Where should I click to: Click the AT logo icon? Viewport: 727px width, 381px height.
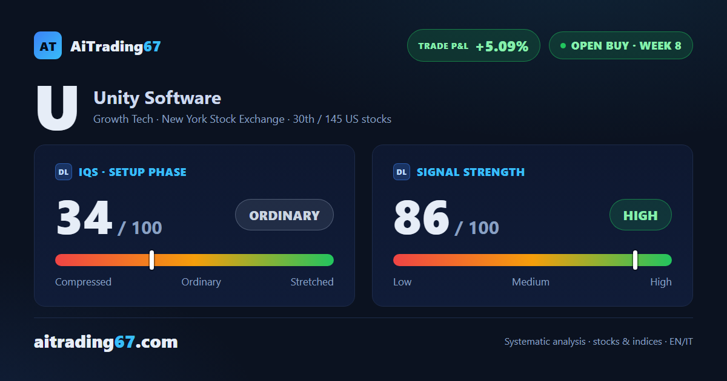pos(48,45)
